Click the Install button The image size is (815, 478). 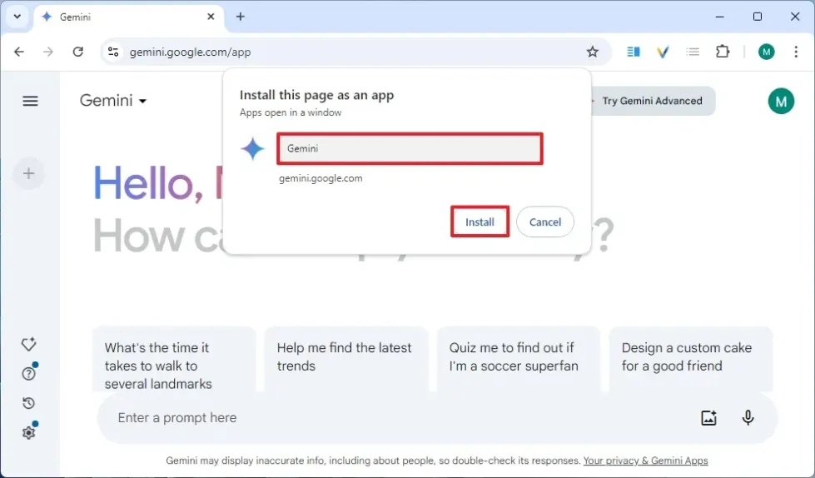(480, 222)
